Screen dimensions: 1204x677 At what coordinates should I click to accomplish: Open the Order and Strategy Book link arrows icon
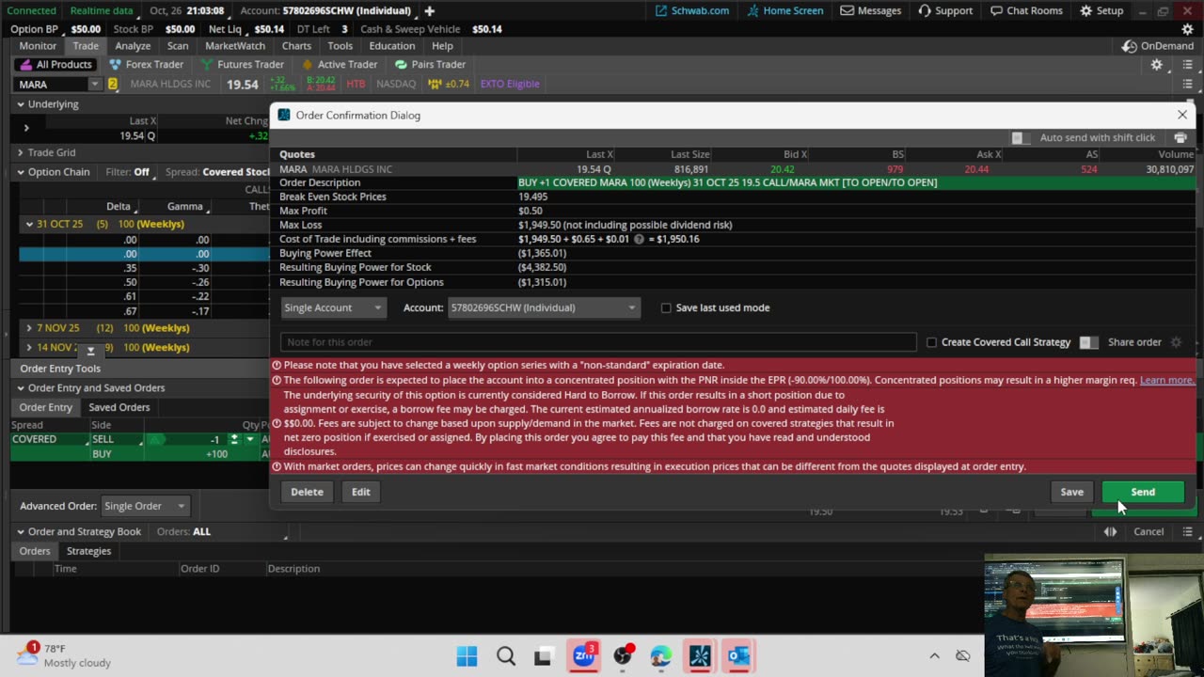pyautogui.click(x=1110, y=531)
